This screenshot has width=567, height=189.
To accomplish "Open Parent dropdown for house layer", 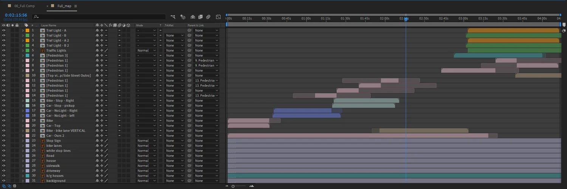I will pos(206,161).
